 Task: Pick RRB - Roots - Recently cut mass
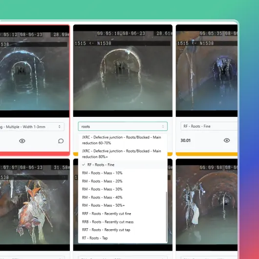tap(123, 222)
